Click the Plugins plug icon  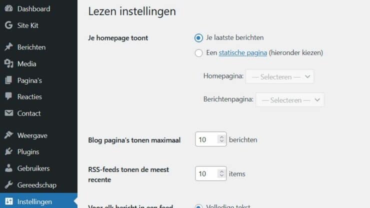click(8, 151)
